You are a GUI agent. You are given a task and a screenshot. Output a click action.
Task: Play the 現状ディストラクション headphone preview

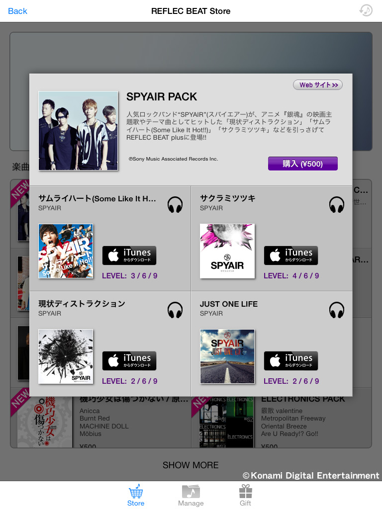pos(175,310)
